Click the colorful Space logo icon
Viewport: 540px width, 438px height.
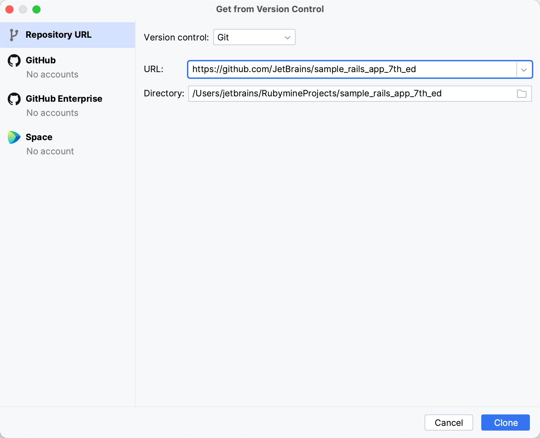tap(13, 137)
